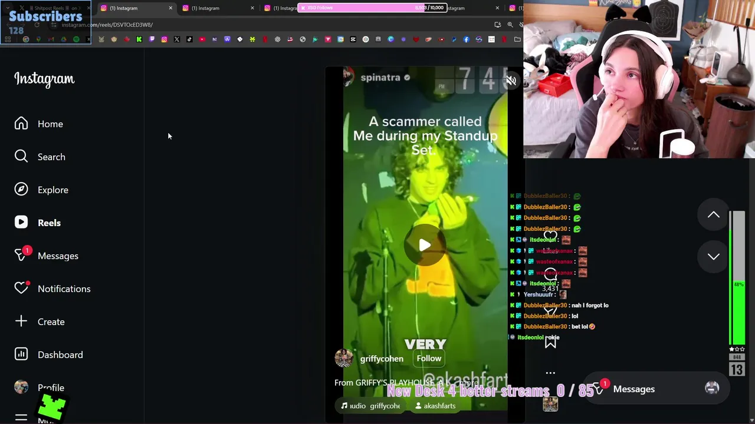Open the reel's three-dot more options
The width and height of the screenshot is (755, 424).
pyautogui.click(x=550, y=373)
